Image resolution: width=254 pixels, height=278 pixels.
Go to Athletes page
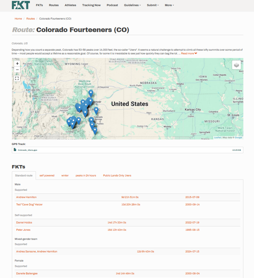(70, 5)
